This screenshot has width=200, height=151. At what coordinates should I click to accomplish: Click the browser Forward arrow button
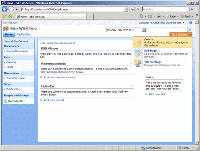tap(11, 10)
